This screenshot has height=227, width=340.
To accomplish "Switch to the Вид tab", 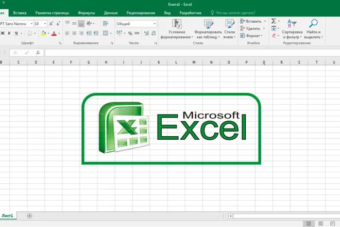I will coord(167,13).
